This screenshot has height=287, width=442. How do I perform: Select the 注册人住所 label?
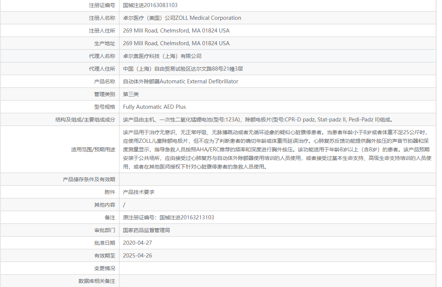[102, 31]
